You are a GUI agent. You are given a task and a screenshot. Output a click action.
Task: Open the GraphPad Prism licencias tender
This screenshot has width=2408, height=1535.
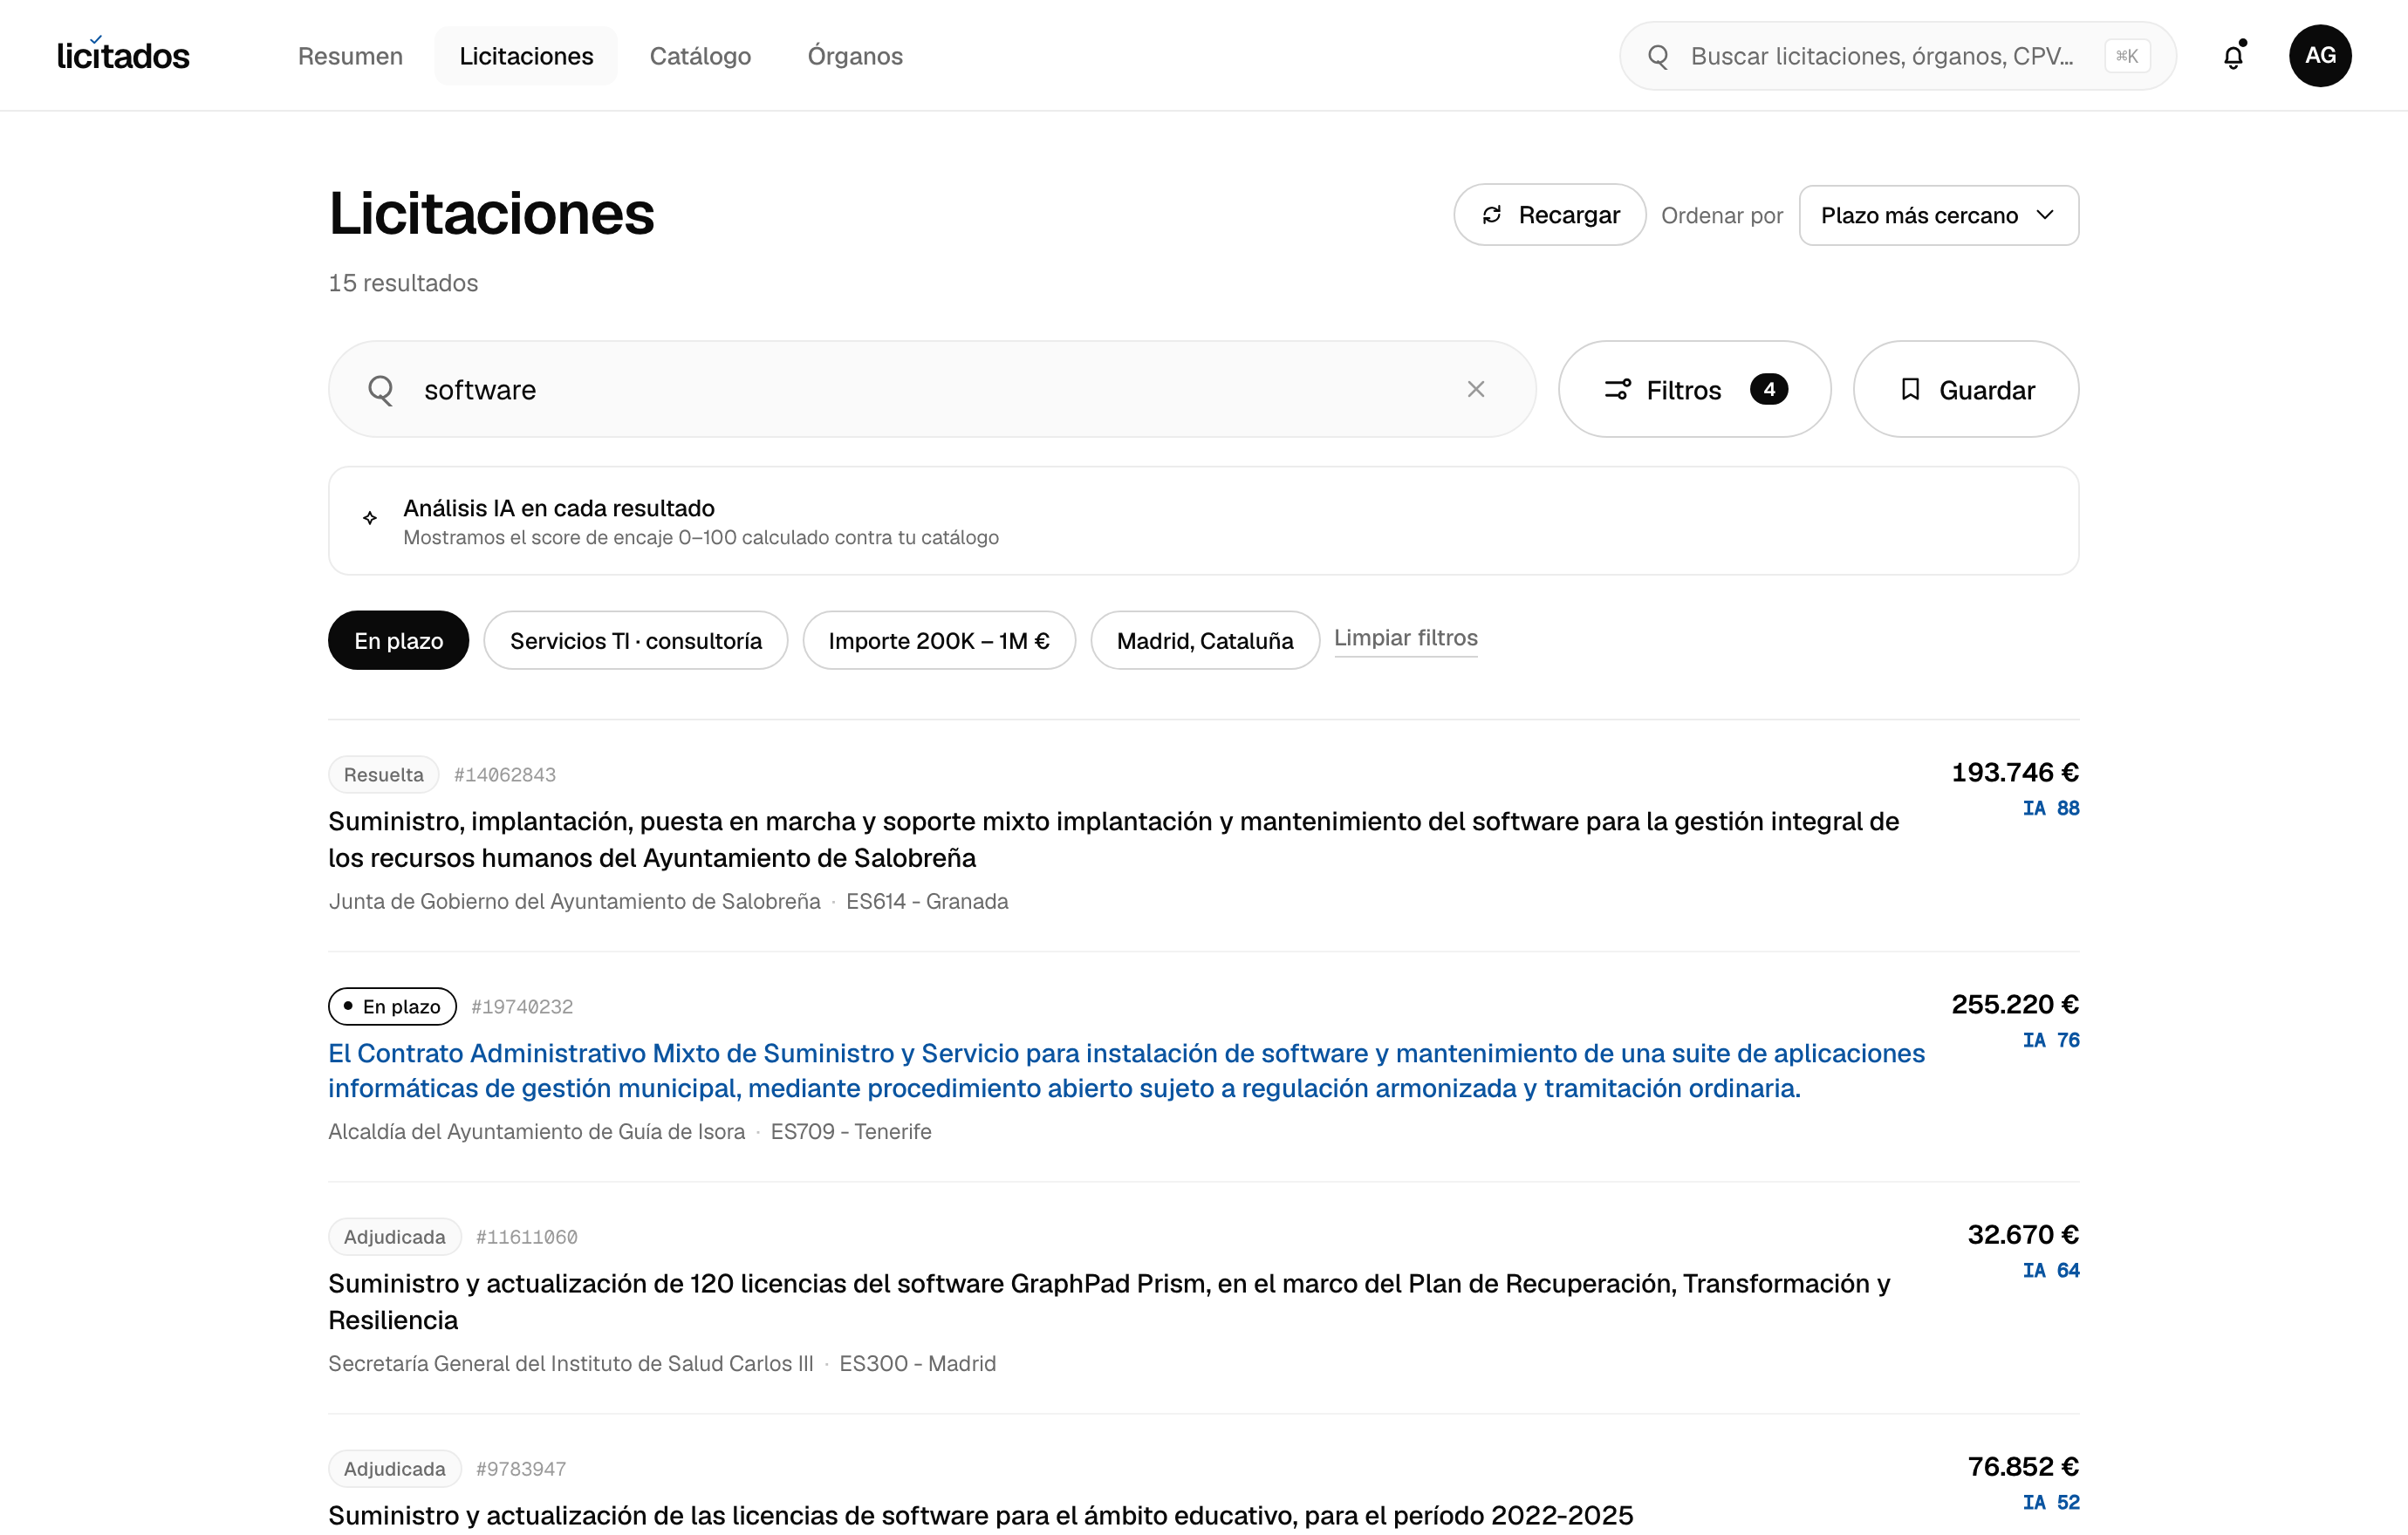tap(1109, 1301)
